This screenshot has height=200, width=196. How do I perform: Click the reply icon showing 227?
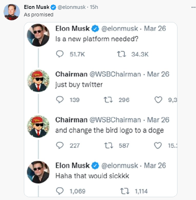click(x=60, y=146)
